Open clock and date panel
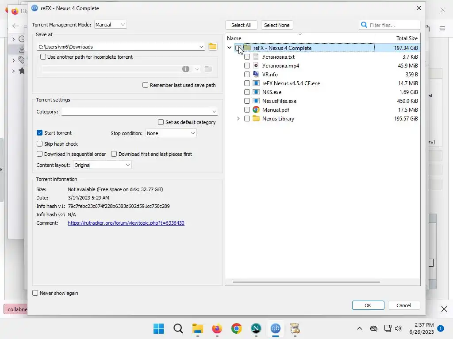 [x=422, y=328]
